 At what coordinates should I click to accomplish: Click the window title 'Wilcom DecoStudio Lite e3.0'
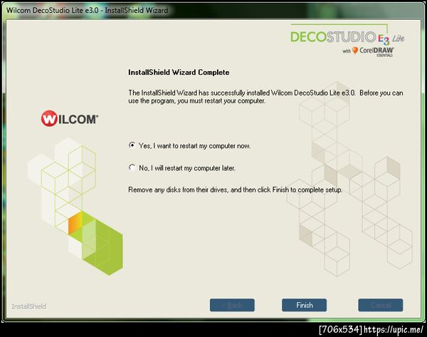point(87,11)
